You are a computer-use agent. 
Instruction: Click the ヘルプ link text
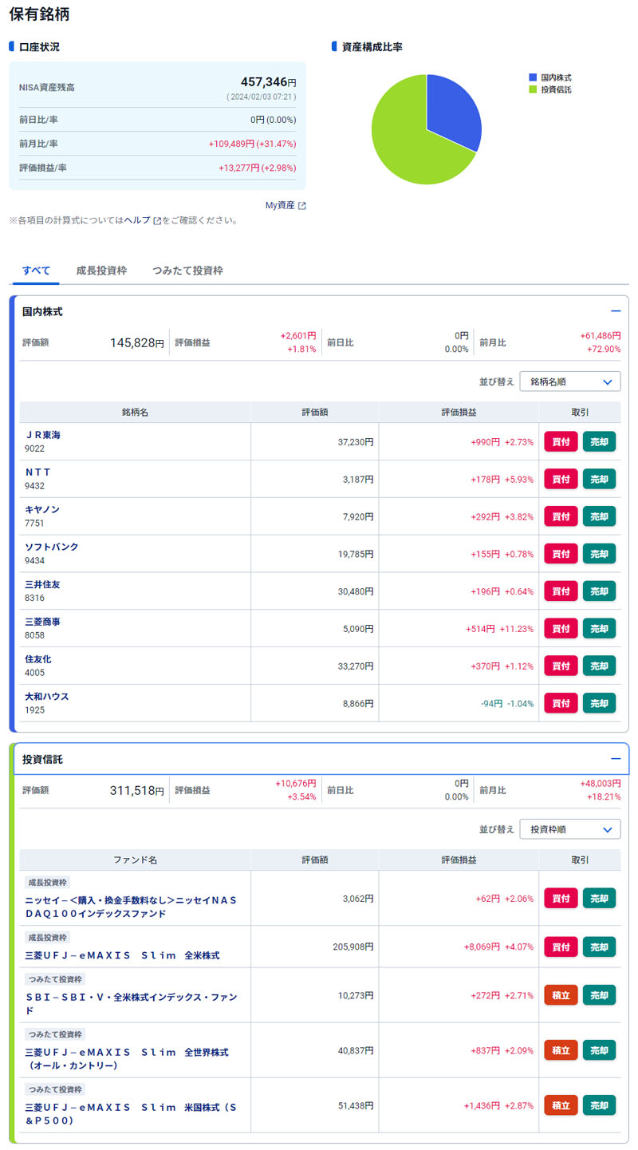coord(137,220)
